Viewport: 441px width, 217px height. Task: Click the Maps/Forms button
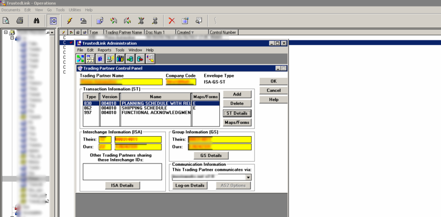(237, 122)
